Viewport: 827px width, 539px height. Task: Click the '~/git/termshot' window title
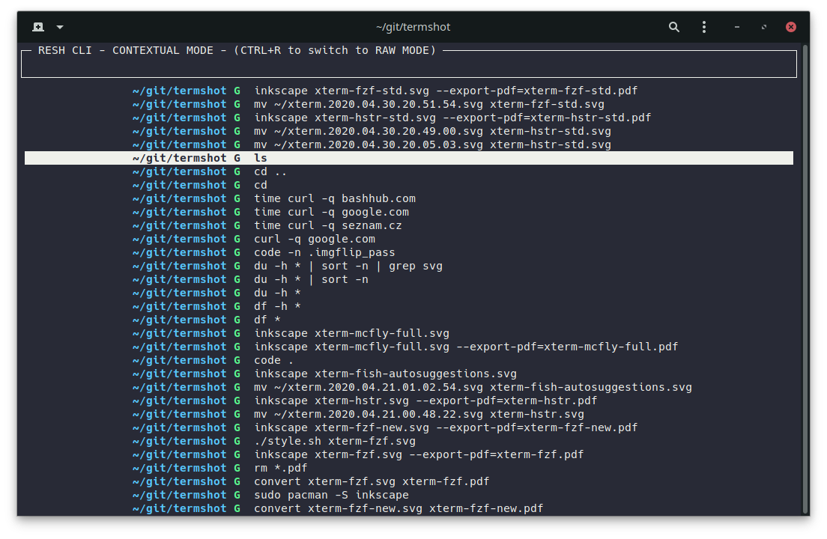click(x=413, y=27)
